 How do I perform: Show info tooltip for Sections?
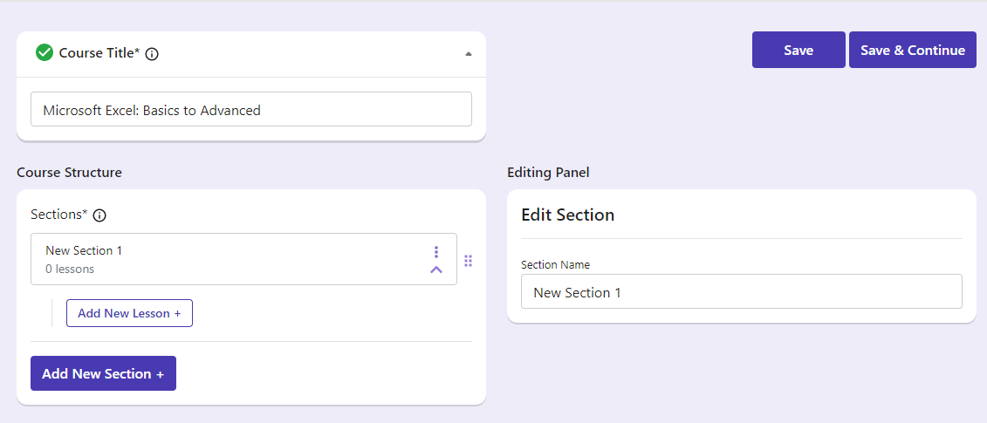point(99,215)
